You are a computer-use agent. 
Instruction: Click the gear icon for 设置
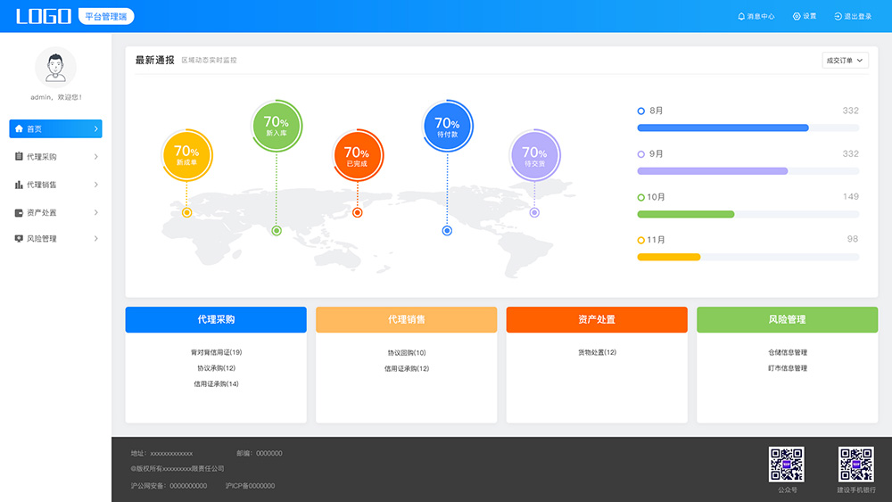[797, 16]
